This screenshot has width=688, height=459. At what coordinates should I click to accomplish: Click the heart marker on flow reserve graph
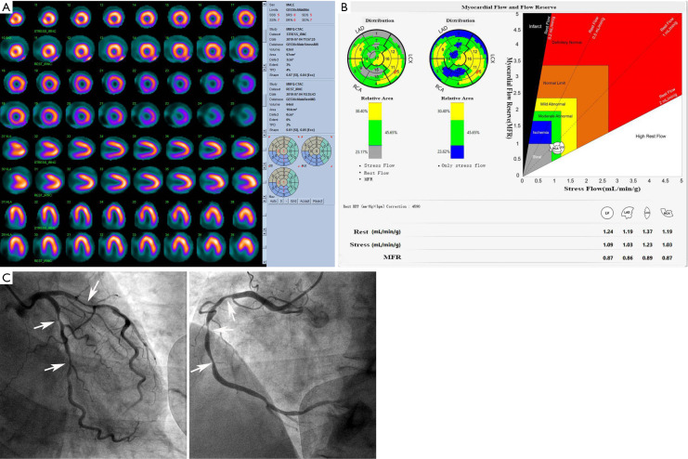pyautogui.click(x=557, y=147)
